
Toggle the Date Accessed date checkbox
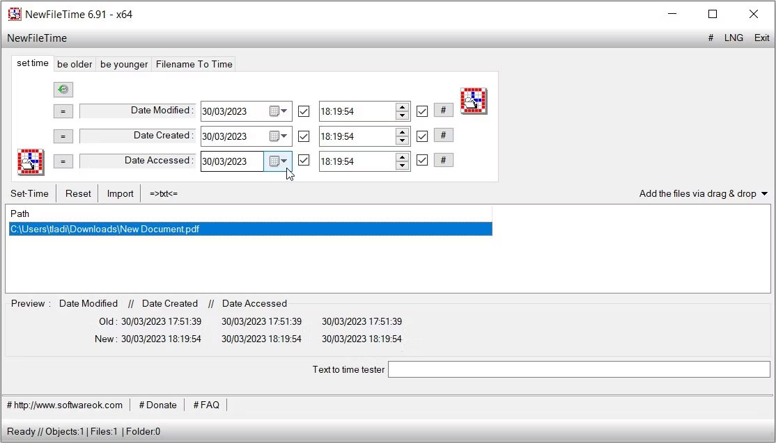coord(304,160)
